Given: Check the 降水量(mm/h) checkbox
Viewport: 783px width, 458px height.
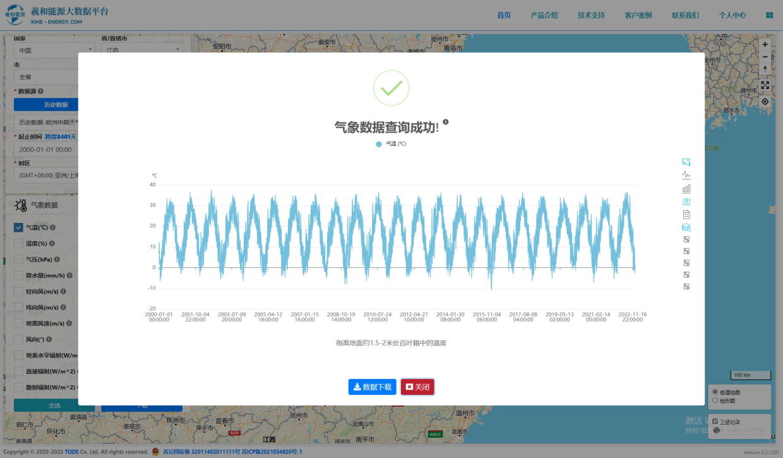Looking at the screenshot, I should point(18,275).
